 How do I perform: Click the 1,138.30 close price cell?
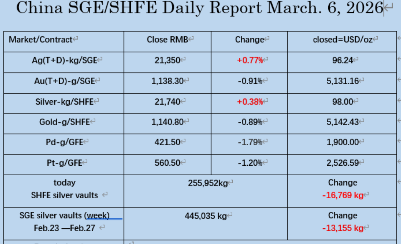pos(167,81)
